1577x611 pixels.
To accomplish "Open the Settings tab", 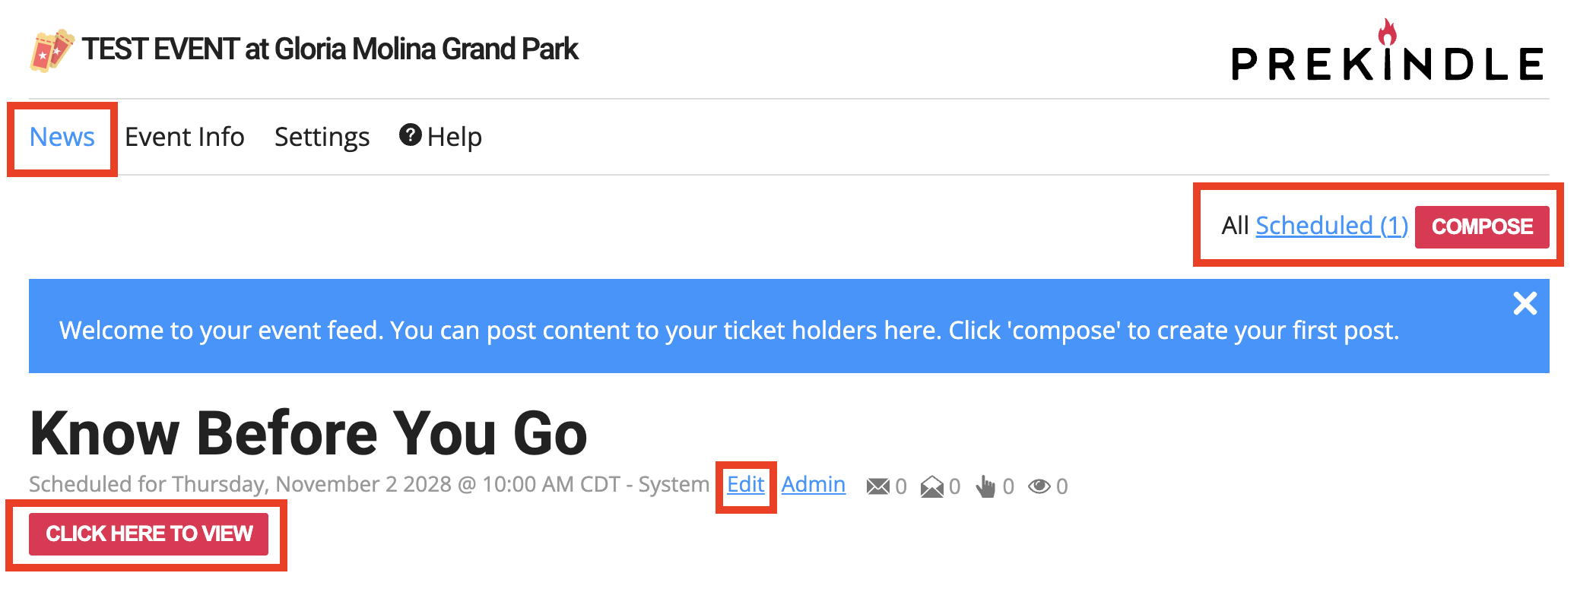I will click(x=322, y=138).
